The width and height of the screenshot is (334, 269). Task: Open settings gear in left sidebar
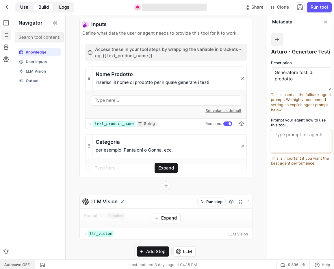point(6,59)
